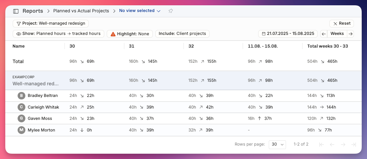The image size is (367, 159).
Task: Toggle the sidebar panel icon
Action: pos(16,11)
